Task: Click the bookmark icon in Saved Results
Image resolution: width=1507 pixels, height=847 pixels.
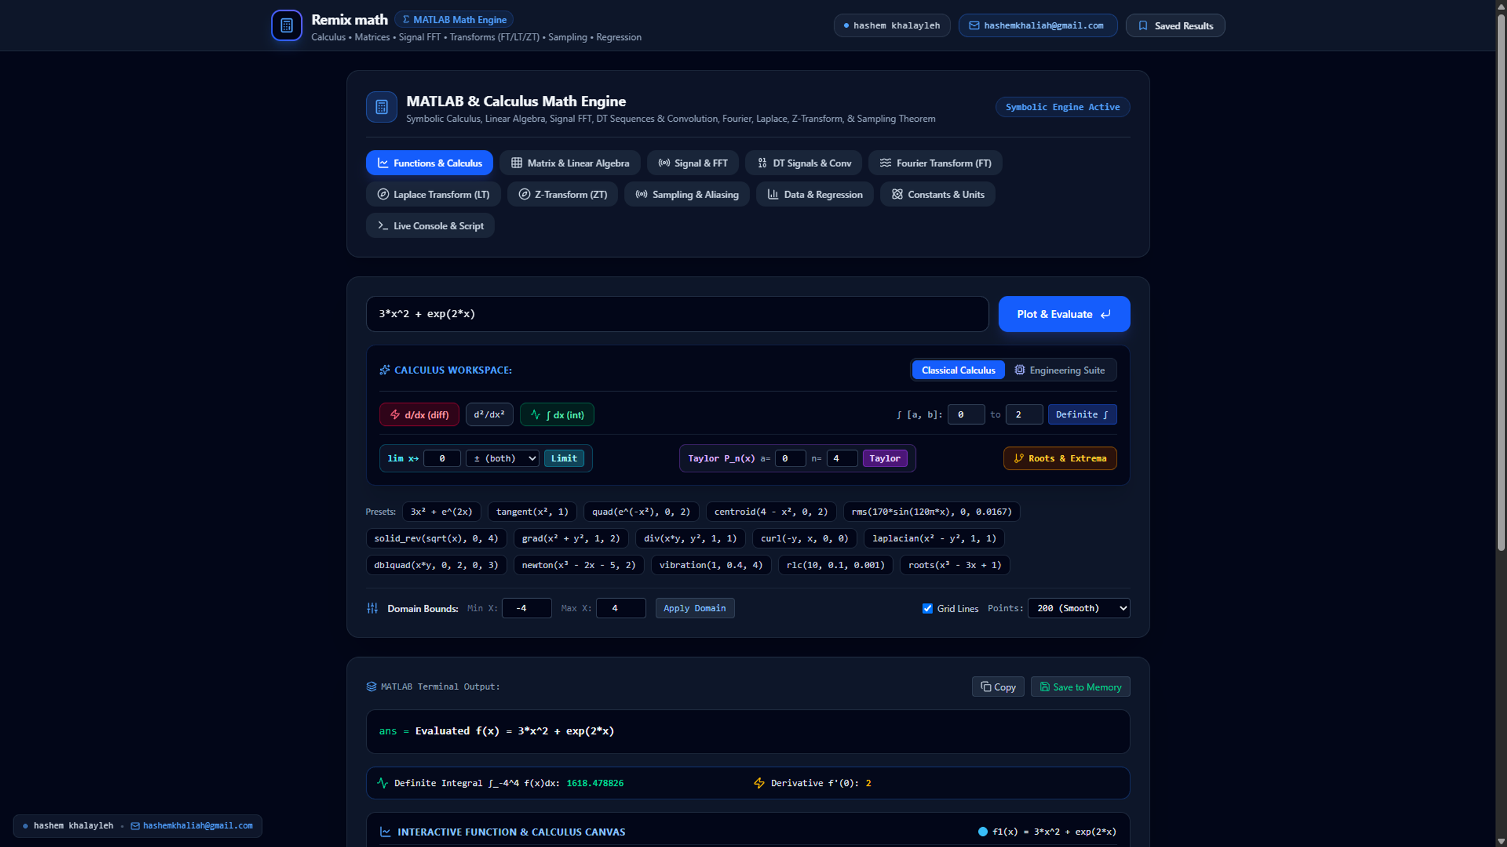Action: [x=1143, y=25]
